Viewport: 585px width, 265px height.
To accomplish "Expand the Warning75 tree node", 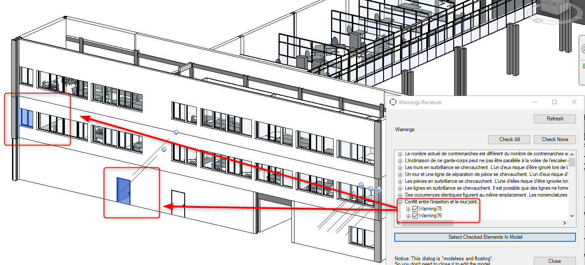I will tap(409, 209).
